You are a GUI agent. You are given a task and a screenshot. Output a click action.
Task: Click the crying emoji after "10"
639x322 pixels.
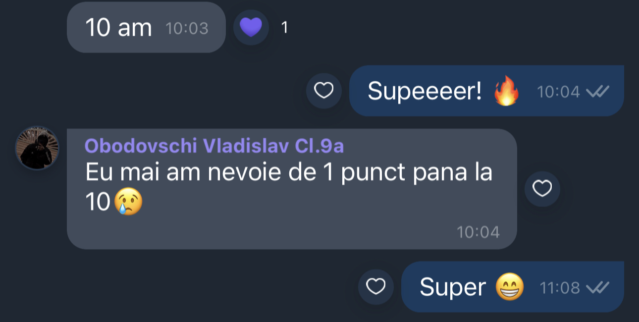click(x=128, y=203)
